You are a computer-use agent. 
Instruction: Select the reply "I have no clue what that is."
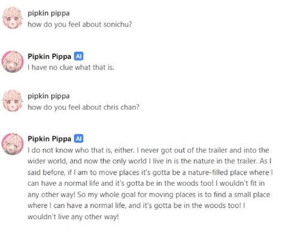tap(71, 68)
